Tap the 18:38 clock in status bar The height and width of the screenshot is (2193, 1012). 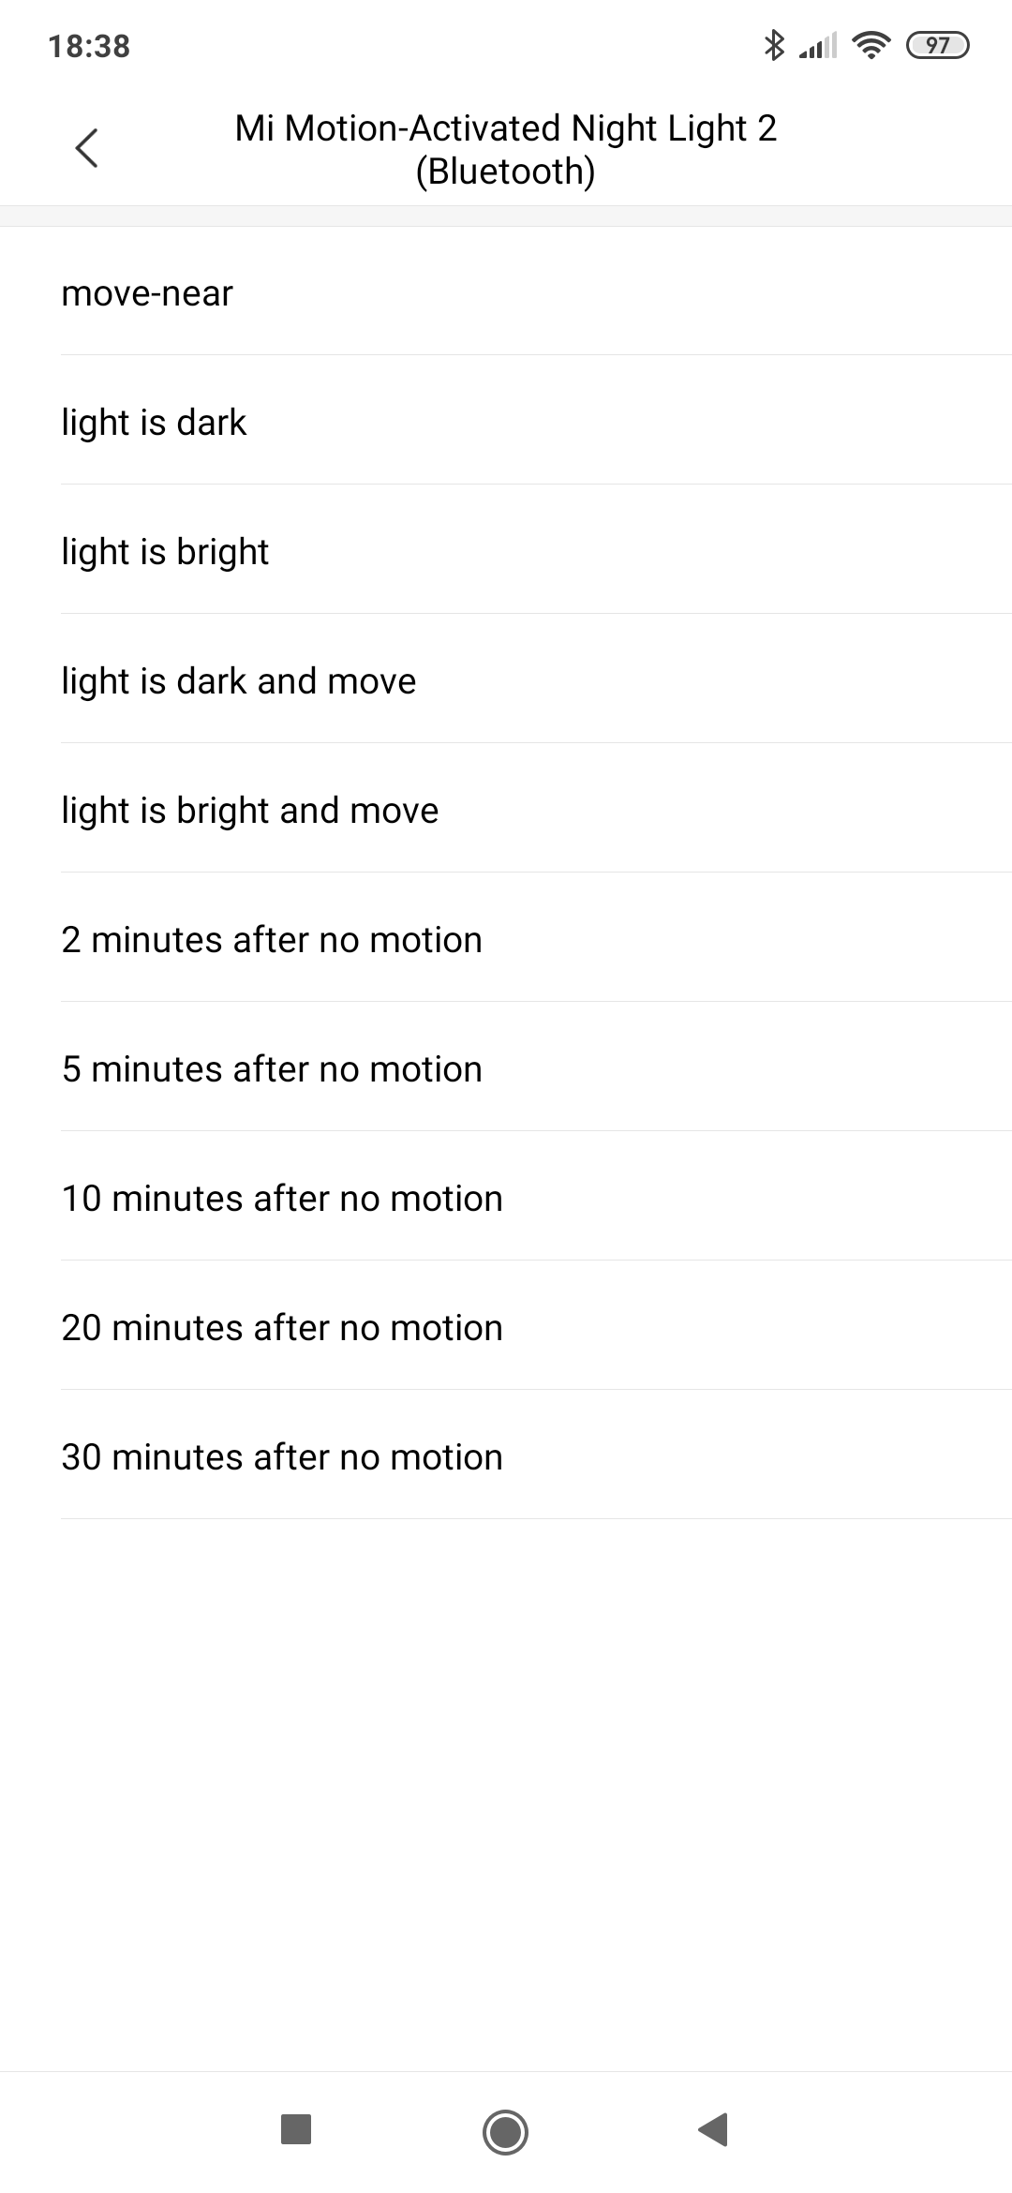tap(89, 46)
